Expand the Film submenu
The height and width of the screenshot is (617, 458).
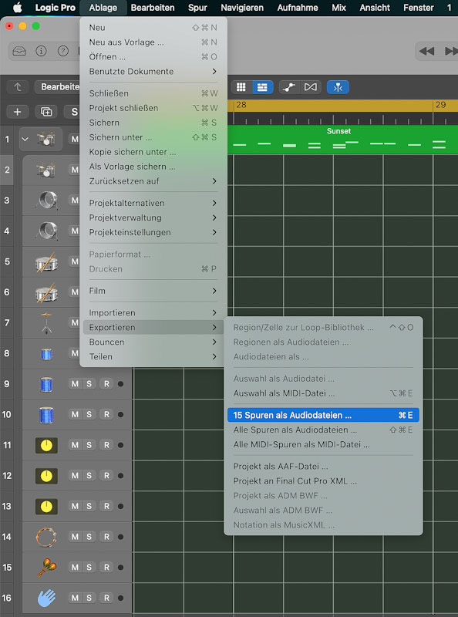pos(153,291)
